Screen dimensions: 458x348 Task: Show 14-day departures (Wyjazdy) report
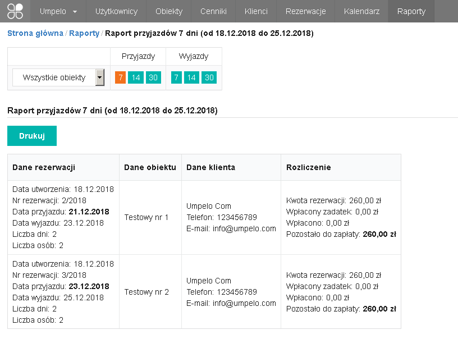tap(191, 77)
